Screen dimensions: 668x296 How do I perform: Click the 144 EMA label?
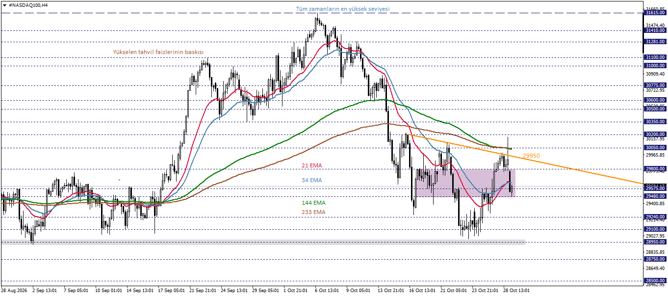coord(313,202)
